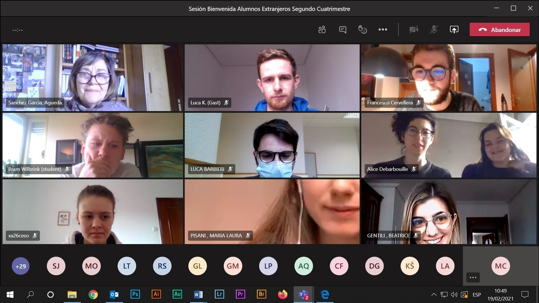Unmute the microphone
Image resolution: width=539 pixels, height=303 pixels.
click(x=434, y=29)
